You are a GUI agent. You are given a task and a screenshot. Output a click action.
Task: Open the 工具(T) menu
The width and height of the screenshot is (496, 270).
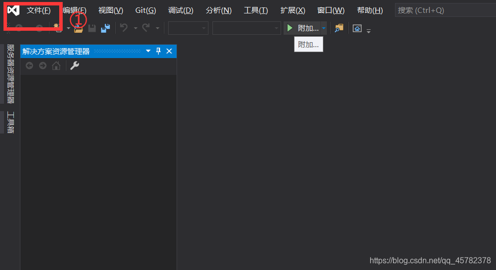(256, 10)
